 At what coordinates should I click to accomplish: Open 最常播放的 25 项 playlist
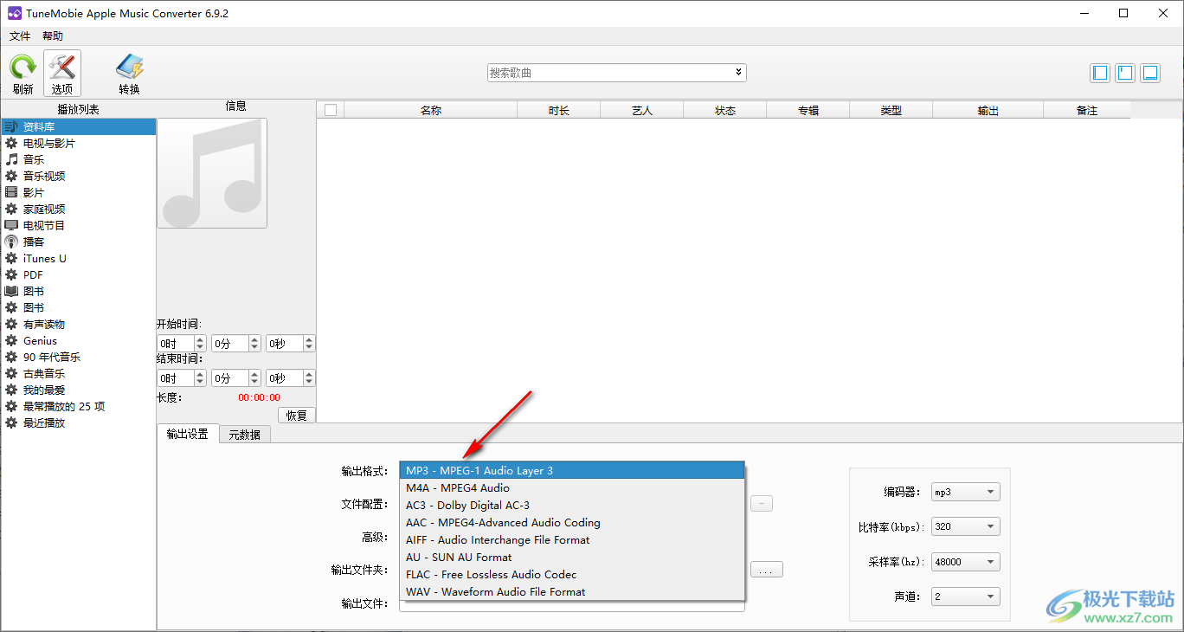click(79, 406)
